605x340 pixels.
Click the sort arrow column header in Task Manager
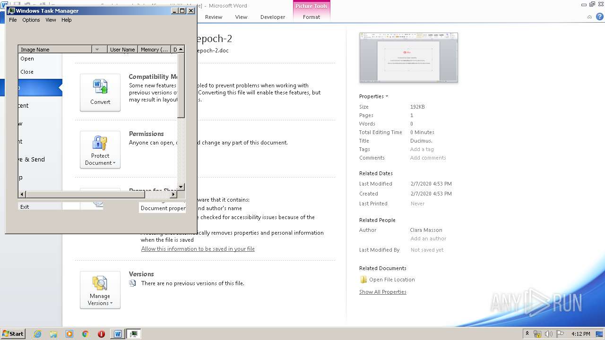[x=99, y=50]
